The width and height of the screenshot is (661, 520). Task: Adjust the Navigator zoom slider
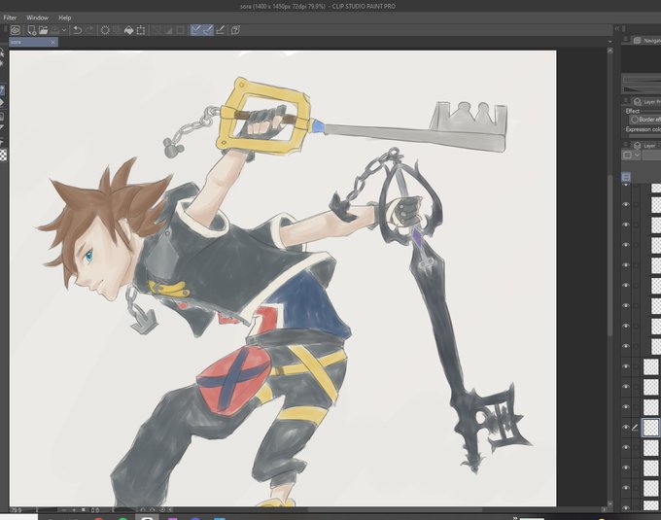(642, 80)
